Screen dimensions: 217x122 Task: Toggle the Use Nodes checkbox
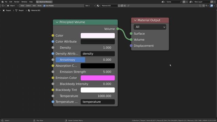click(44, 6)
